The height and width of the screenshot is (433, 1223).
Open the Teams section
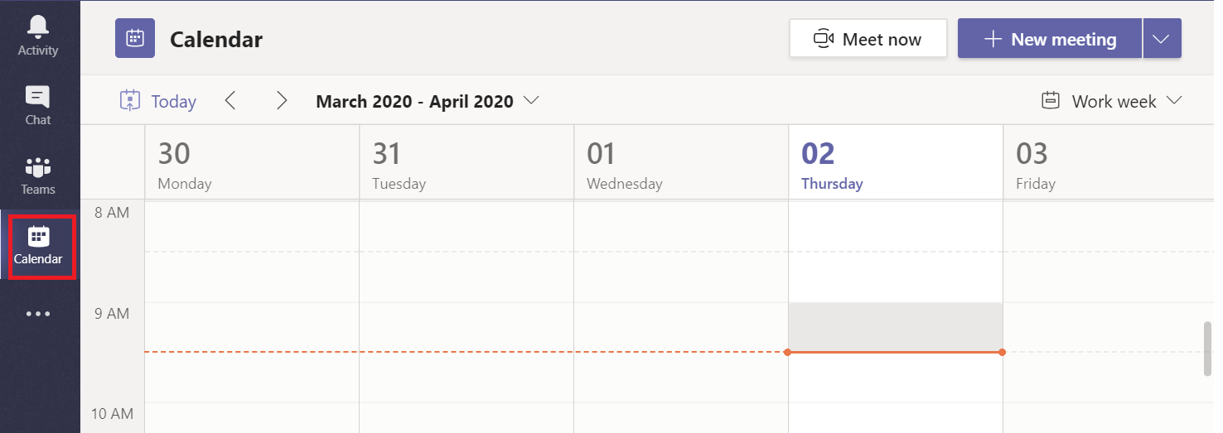pos(38,175)
